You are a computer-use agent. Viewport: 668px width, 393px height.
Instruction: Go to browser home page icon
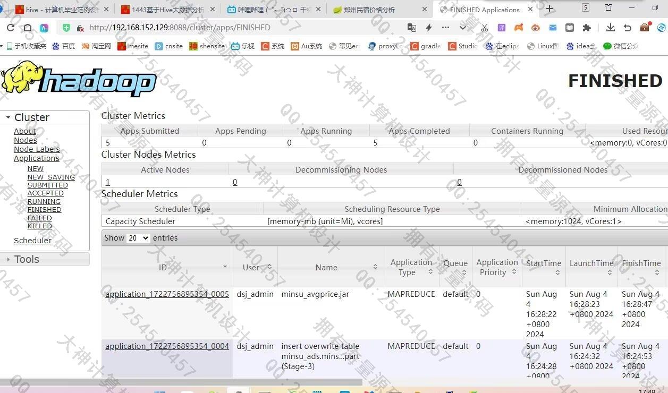[x=27, y=28]
